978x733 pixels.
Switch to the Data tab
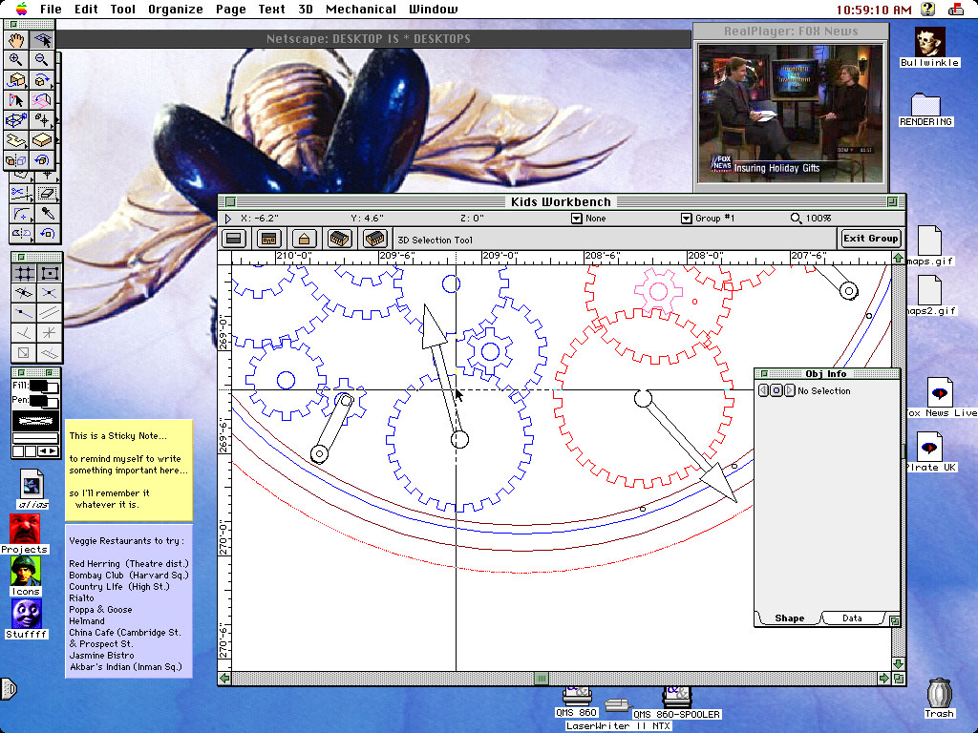(x=852, y=618)
